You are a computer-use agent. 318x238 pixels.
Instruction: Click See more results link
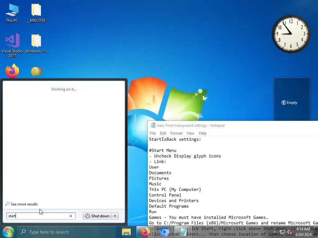point(24,204)
